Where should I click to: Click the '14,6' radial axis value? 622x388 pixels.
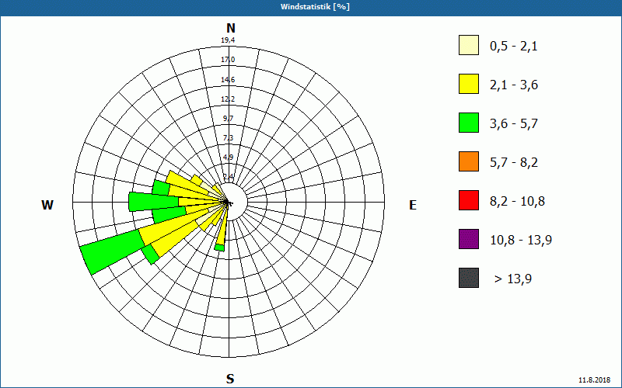click(228, 80)
